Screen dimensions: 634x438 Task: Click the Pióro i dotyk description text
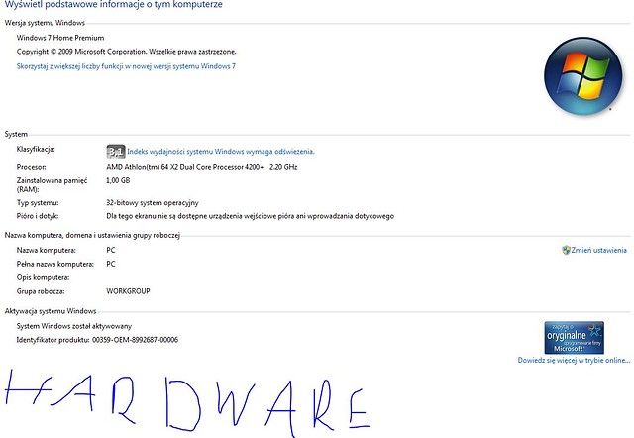coord(250,216)
